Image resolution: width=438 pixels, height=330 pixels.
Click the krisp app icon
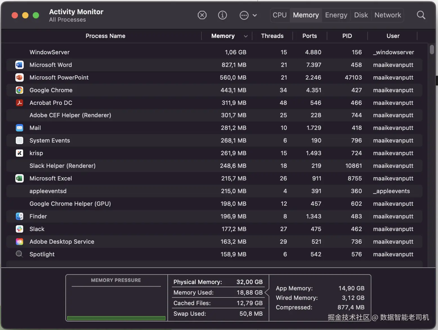19,153
